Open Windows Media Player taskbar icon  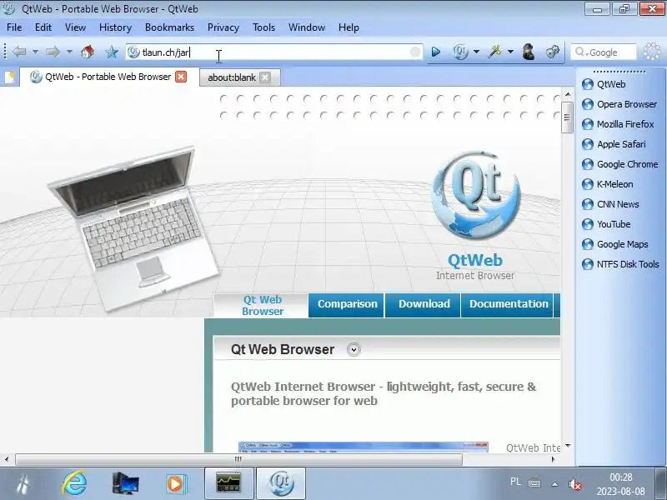click(175, 483)
